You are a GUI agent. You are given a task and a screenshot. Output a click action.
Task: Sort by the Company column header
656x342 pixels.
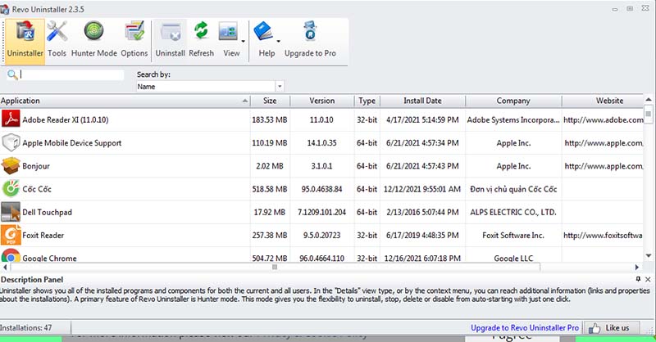tap(513, 101)
